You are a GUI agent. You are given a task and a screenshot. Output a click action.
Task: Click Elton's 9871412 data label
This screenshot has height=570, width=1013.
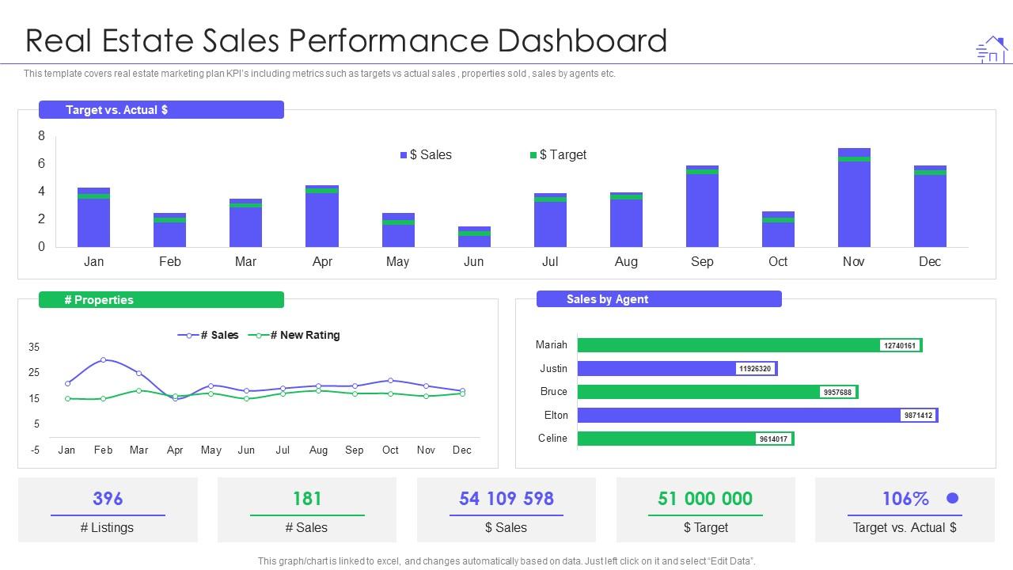[918, 415]
